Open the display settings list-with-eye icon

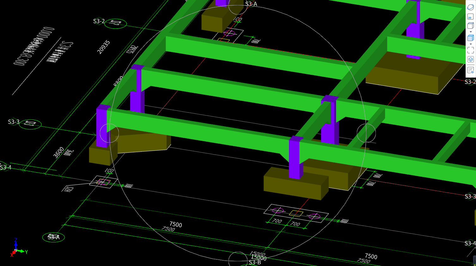point(470,70)
